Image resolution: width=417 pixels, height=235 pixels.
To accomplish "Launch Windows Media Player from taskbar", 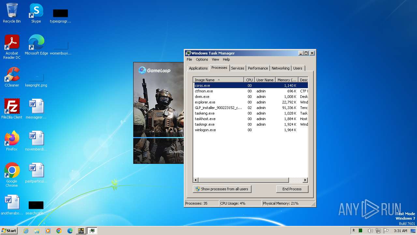I will 48,231.
